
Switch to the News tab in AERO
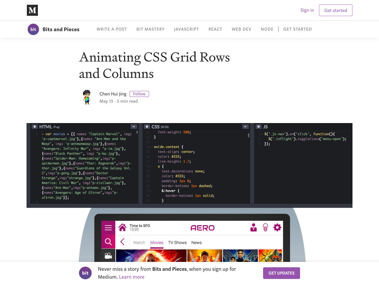point(196,243)
